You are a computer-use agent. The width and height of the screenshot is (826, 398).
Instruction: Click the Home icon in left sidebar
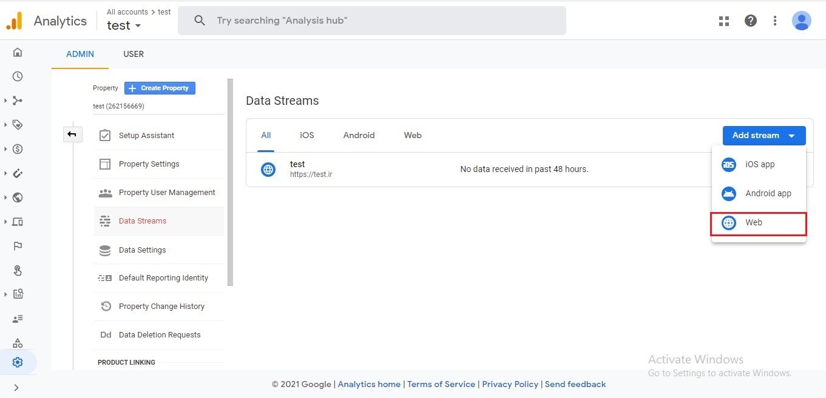[x=18, y=53]
